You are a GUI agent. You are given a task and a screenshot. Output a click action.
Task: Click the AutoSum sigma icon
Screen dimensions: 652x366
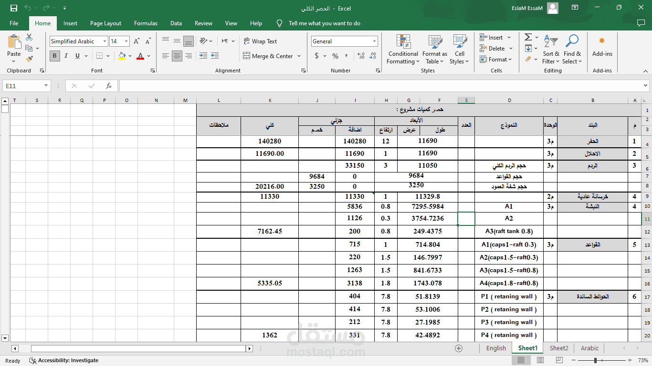[x=528, y=37]
